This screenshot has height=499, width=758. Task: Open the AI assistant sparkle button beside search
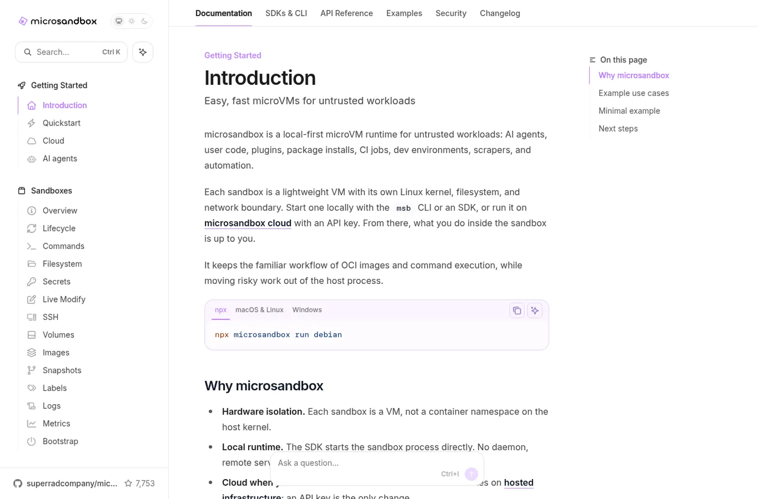click(143, 52)
